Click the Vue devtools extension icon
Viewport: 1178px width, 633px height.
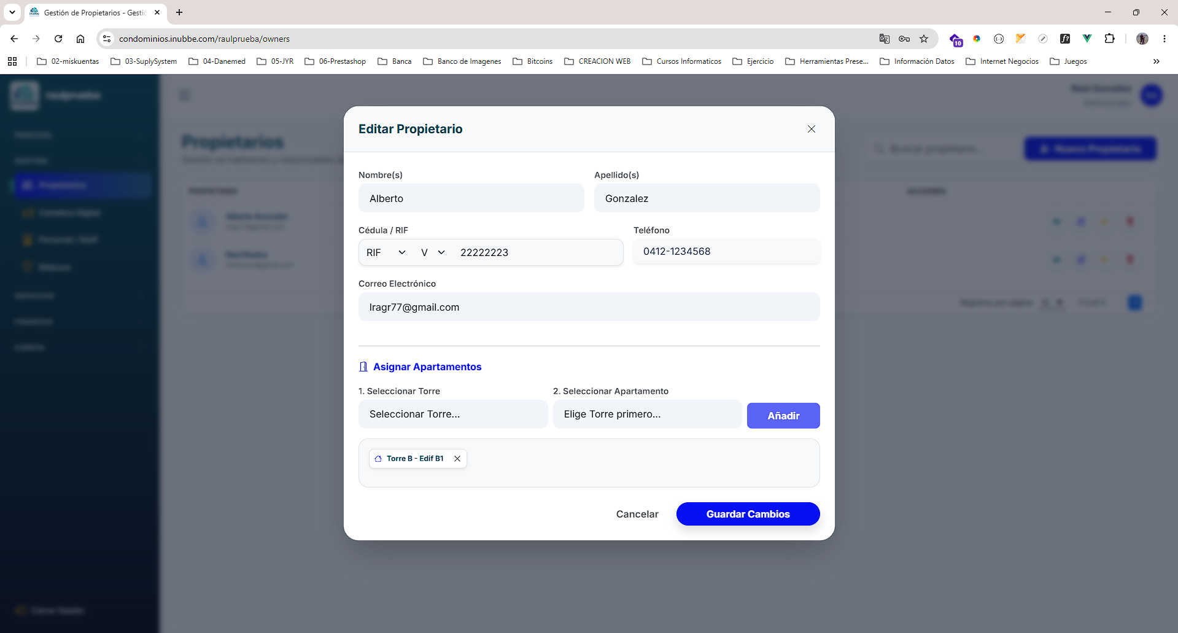point(1087,39)
